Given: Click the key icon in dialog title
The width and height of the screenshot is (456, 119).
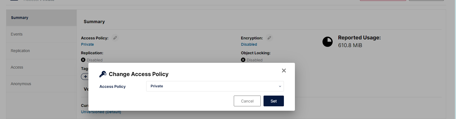Looking at the screenshot, I should tap(103, 74).
